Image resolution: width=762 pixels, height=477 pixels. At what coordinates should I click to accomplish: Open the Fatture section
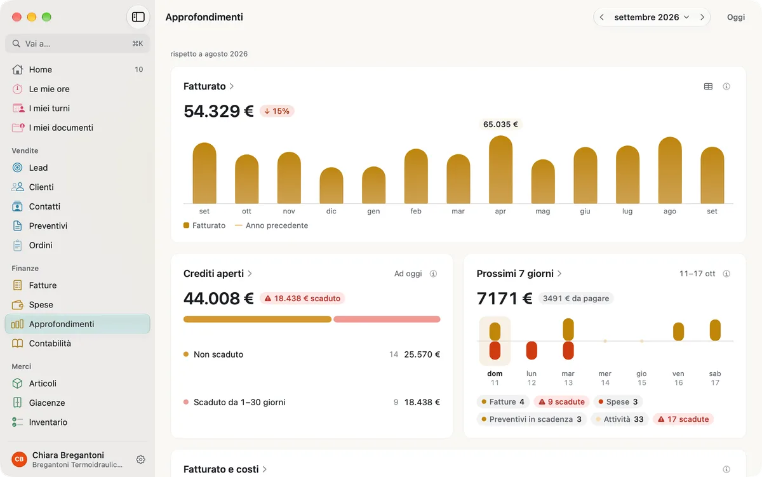[77, 285]
